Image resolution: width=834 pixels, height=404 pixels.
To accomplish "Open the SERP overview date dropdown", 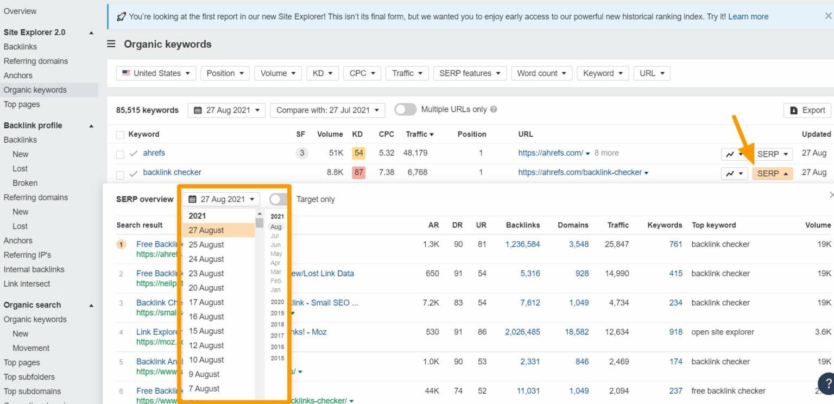I will tap(222, 199).
